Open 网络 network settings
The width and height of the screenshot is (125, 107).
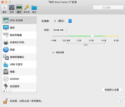pyautogui.click(x=19, y=50)
